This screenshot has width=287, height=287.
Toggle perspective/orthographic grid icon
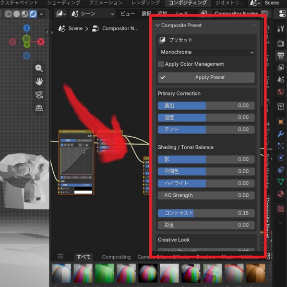click(x=39, y=108)
